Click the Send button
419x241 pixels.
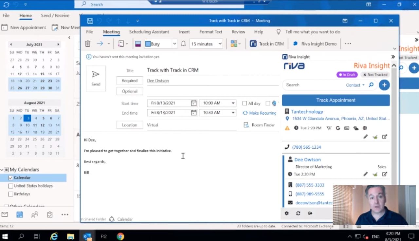click(x=96, y=78)
